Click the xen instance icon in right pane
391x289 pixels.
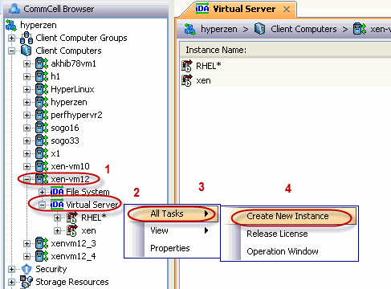187,80
